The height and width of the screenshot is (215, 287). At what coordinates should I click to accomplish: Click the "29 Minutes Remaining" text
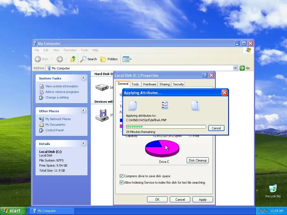pos(140,132)
